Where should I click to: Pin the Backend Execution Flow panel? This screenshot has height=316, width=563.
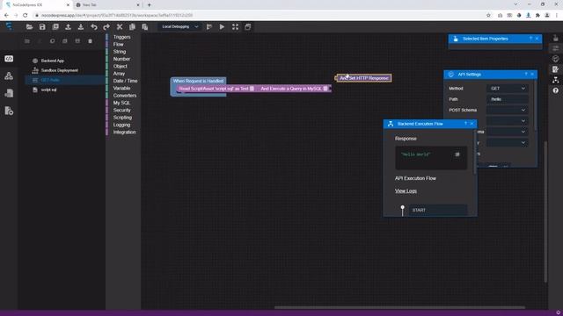click(x=465, y=124)
